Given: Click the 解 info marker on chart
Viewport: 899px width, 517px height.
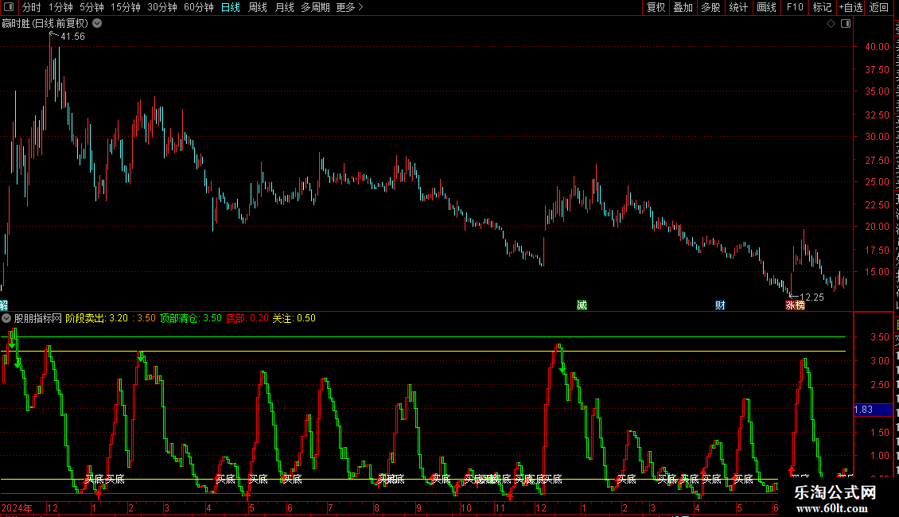Looking at the screenshot, I should [x=3, y=305].
